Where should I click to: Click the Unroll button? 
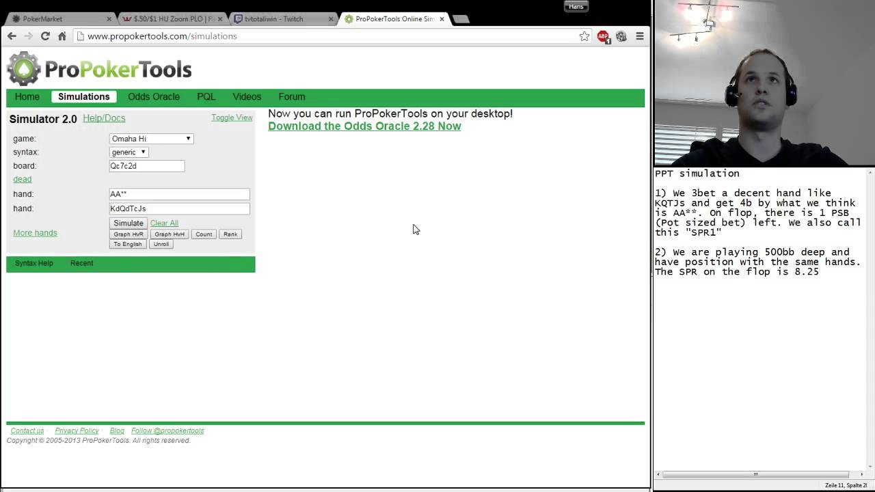pos(161,244)
